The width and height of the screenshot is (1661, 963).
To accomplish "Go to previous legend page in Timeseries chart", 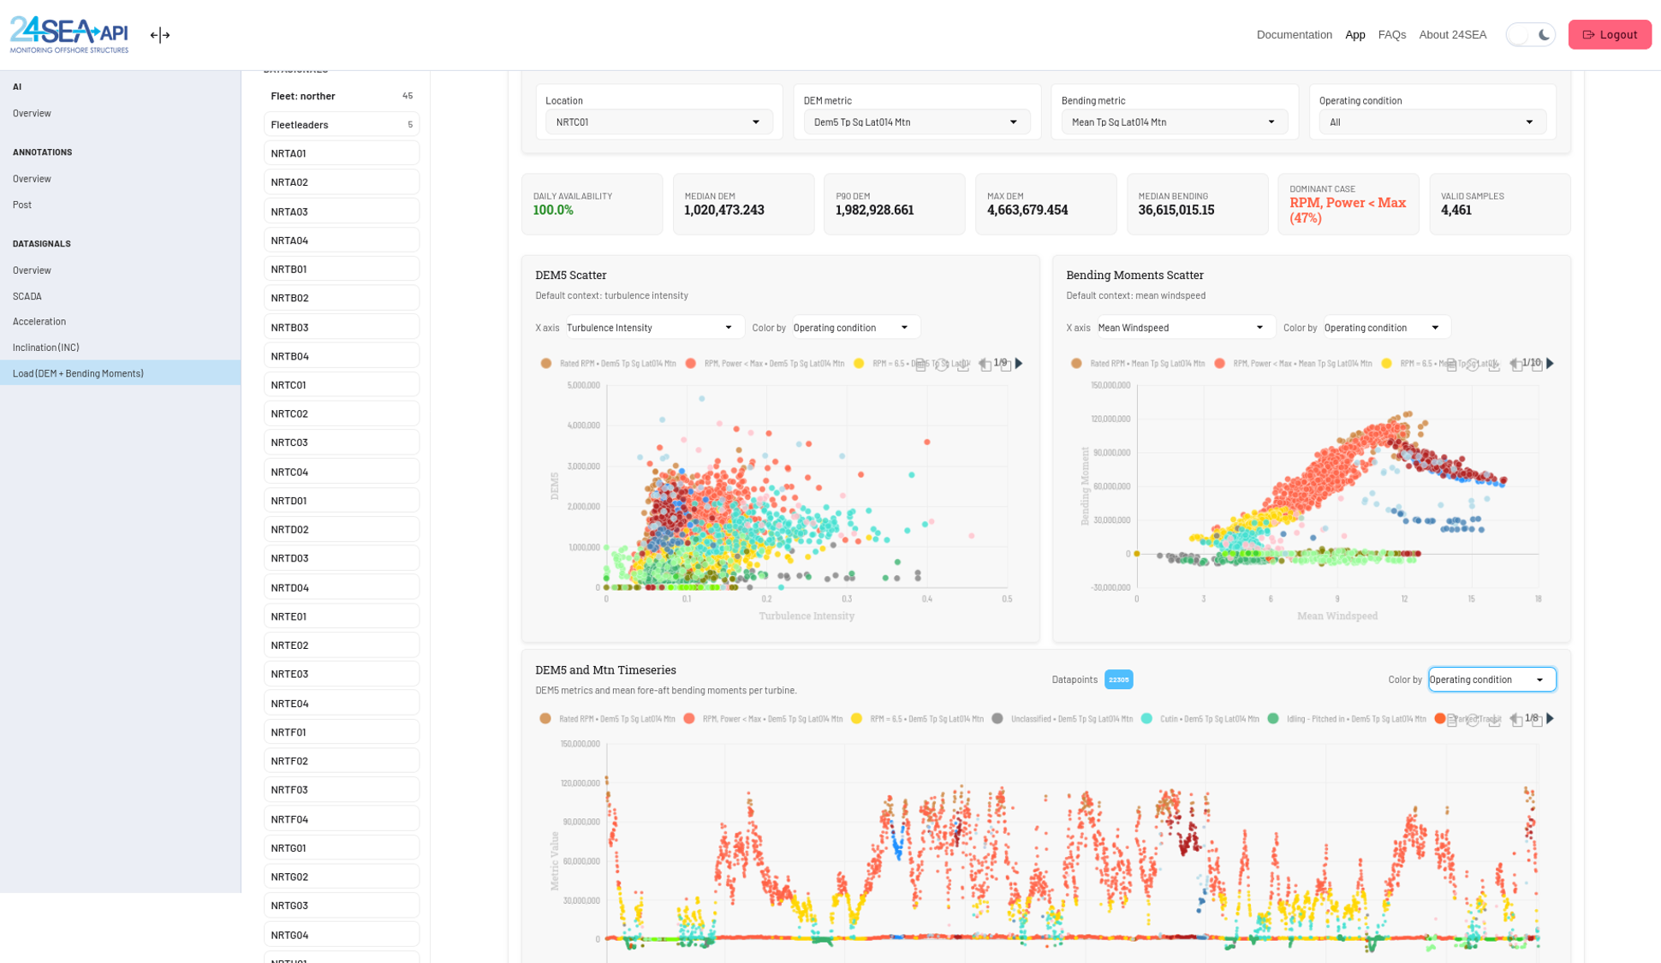I will (x=1514, y=718).
